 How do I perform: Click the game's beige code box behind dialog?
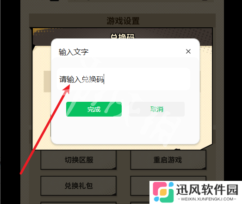coord(47,81)
